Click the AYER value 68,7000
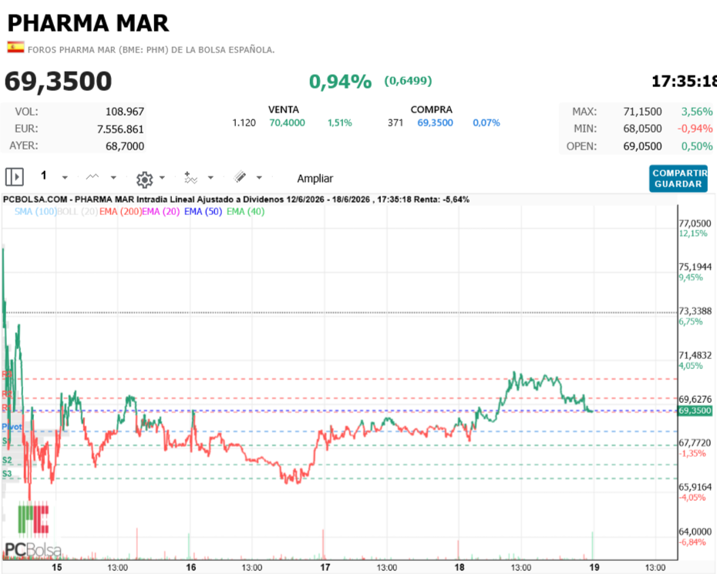 pyautogui.click(x=125, y=146)
